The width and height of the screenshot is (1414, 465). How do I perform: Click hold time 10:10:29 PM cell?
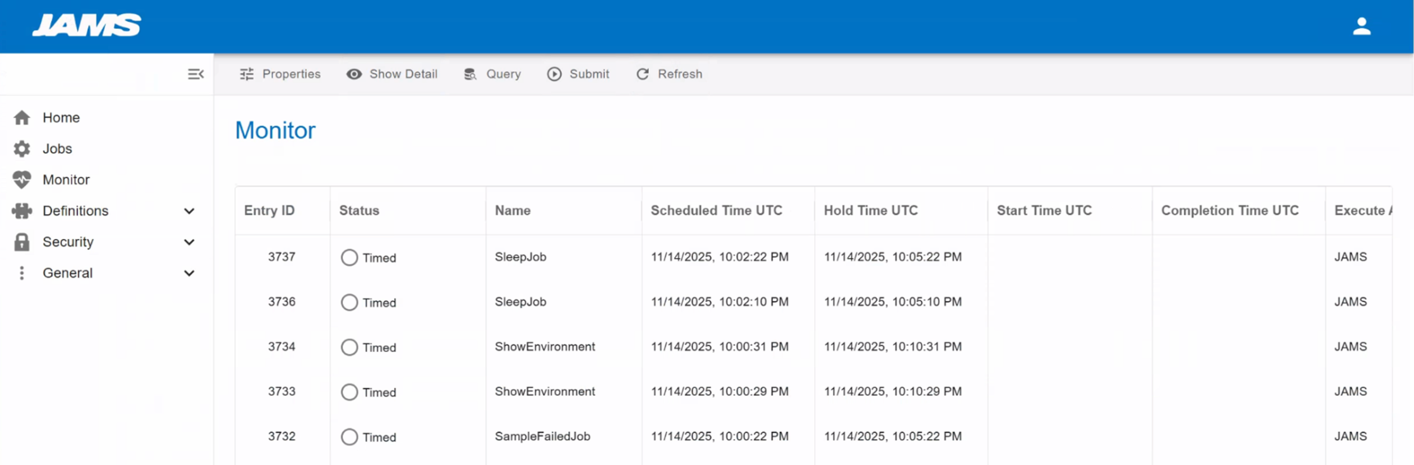(892, 391)
